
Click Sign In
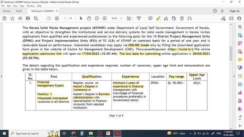point(234,11)
